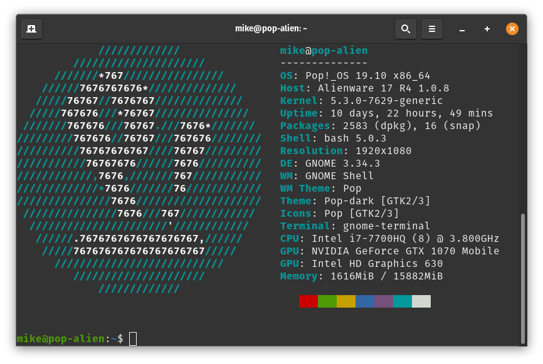The image size is (543, 364).
Task: Click the Uptime line 10 days
Action: tap(386, 113)
